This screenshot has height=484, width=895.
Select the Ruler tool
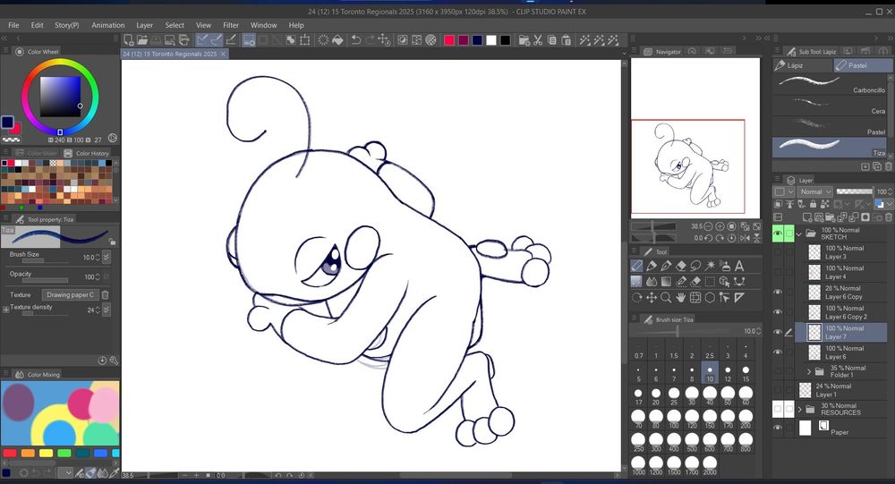pyautogui.click(x=739, y=297)
